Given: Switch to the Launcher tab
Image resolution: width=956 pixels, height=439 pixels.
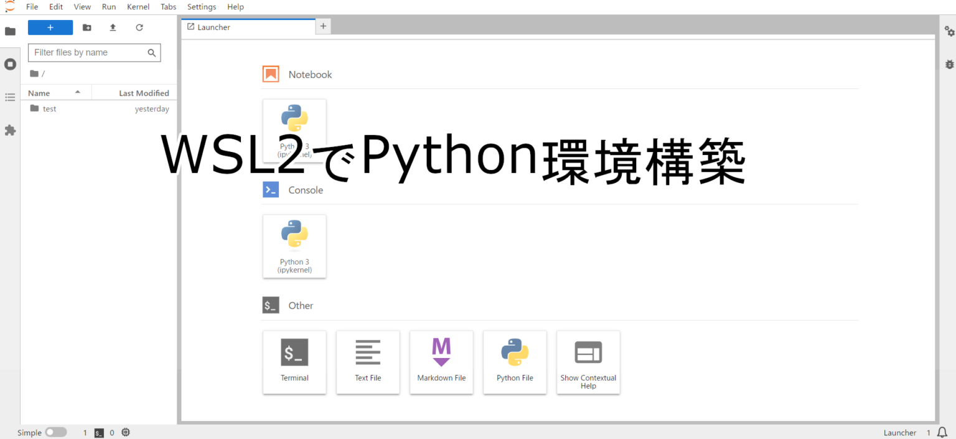Looking at the screenshot, I should pos(213,27).
